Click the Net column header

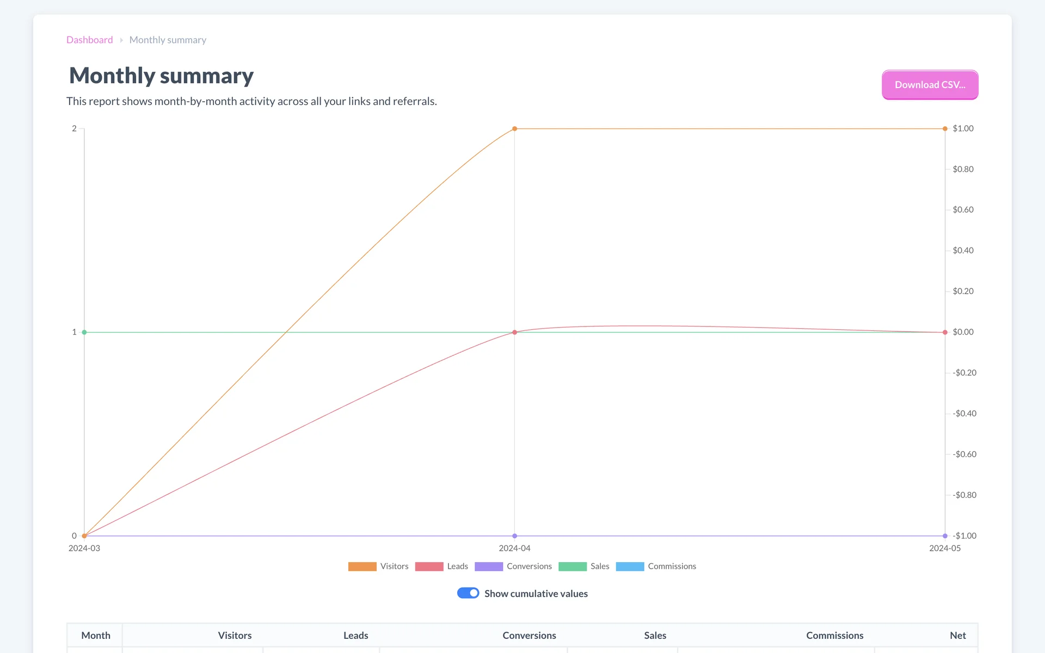tap(957, 635)
